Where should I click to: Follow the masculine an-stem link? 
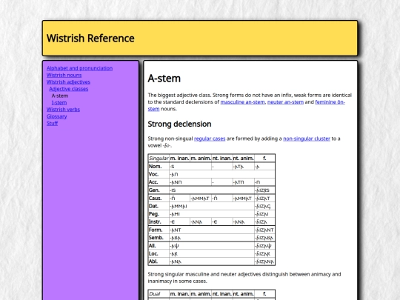click(x=243, y=102)
